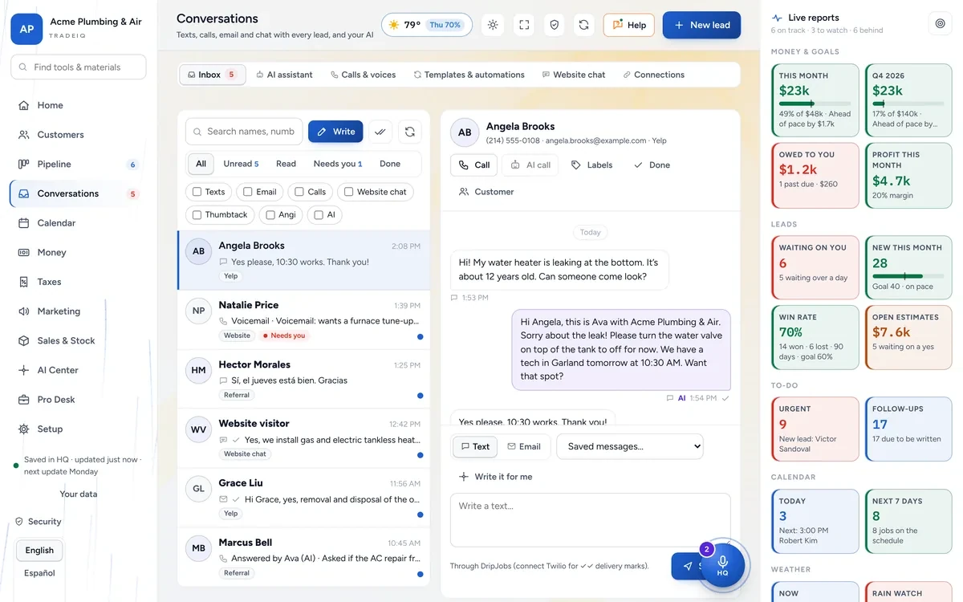Open Natalie Price conversation
This screenshot has height=602, width=963.
pos(303,320)
